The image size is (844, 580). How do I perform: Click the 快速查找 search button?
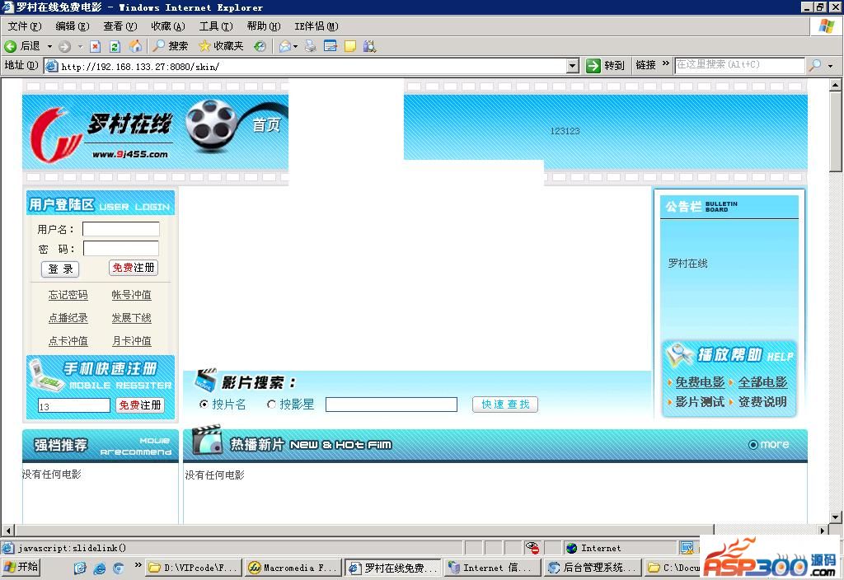click(x=505, y=404)
